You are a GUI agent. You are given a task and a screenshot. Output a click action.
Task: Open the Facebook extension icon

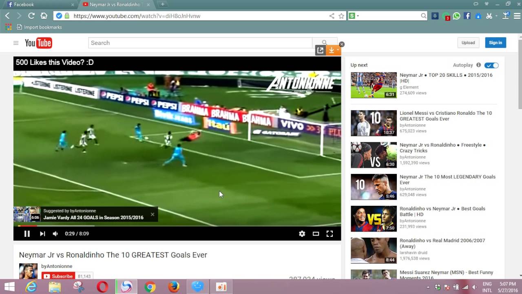[x=467, y=16]
